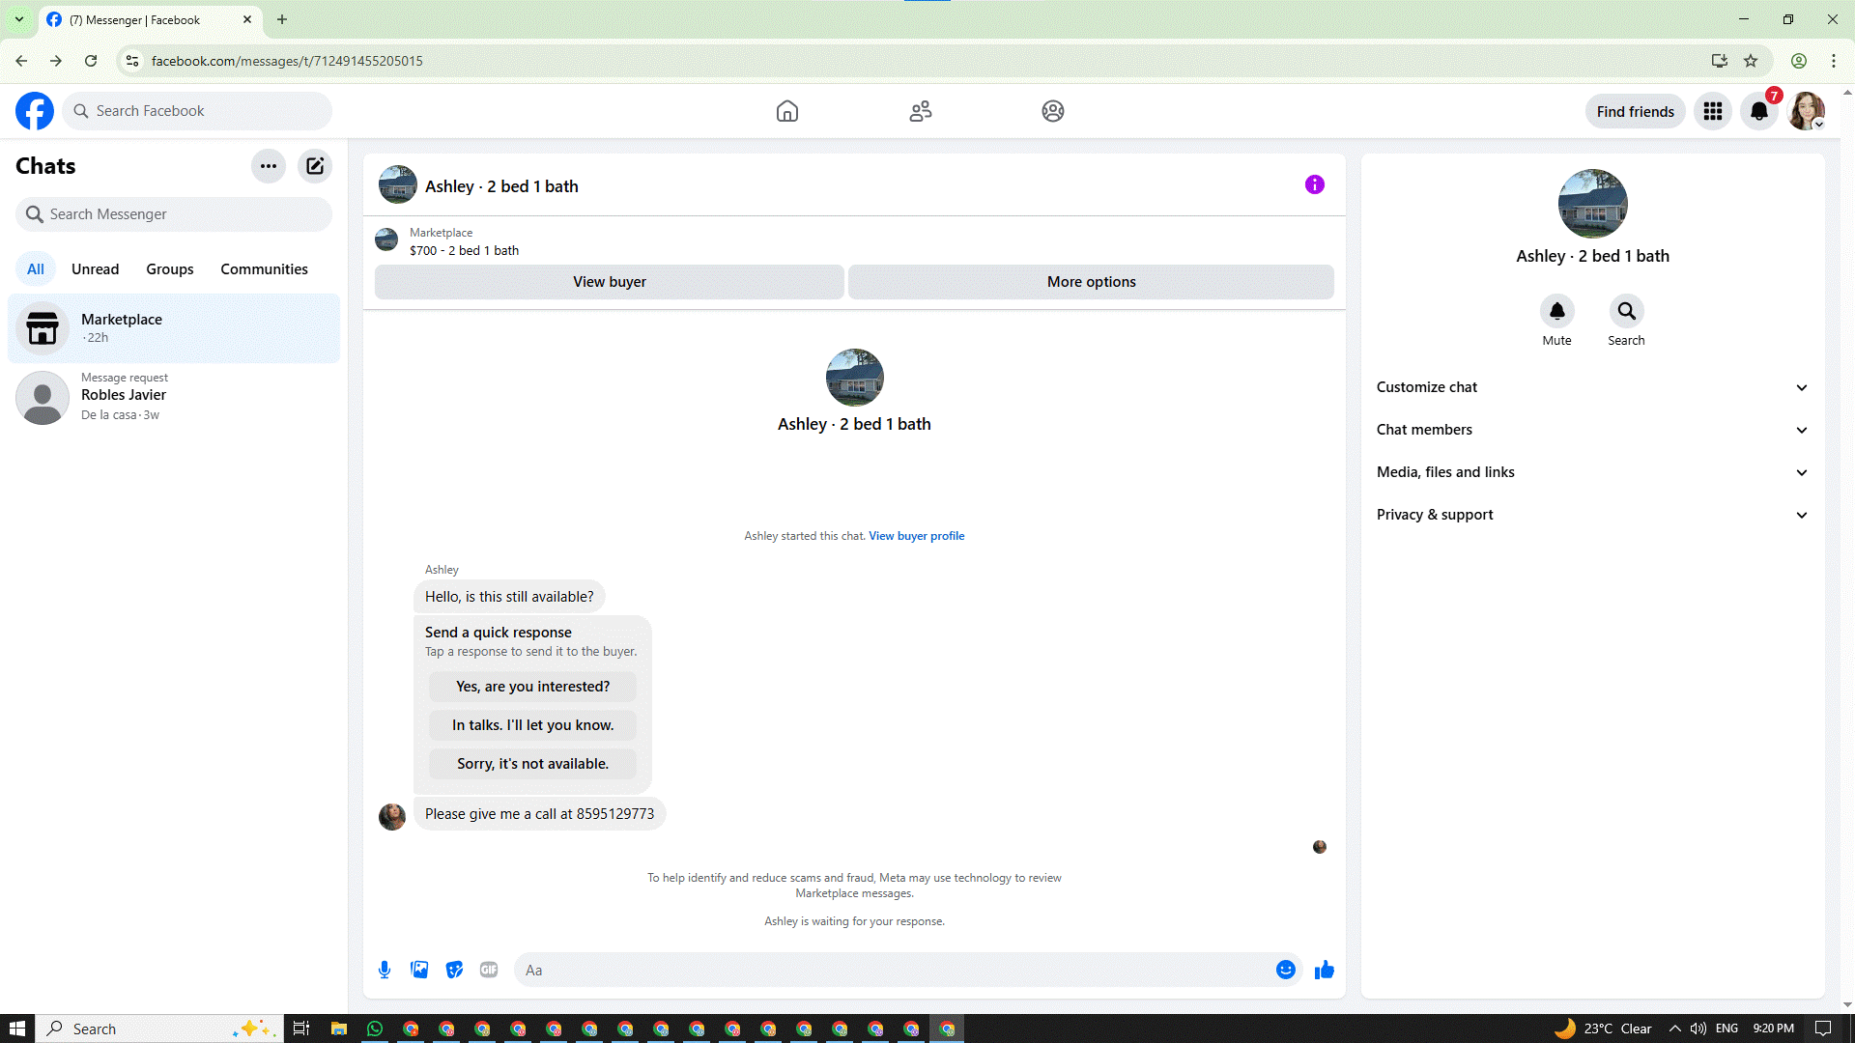1855x1043 pixels.
Task: Attach a photo with the image icon
Action: point(419,970)
